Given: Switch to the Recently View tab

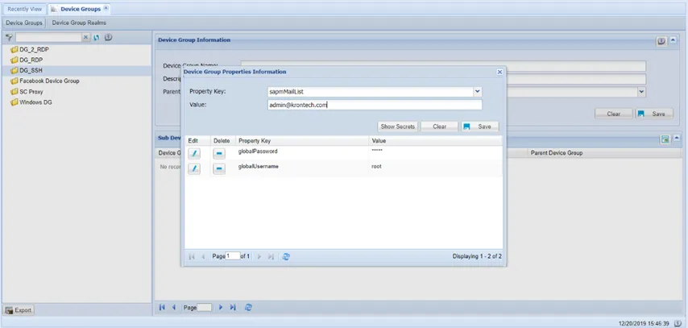Looking at the screenshot, I should point(24,9).
